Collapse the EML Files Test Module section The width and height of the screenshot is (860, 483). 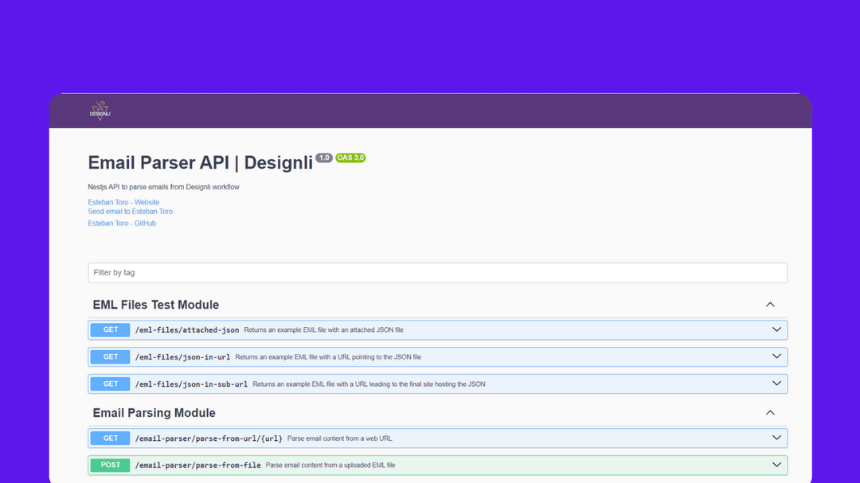[770, 305]
